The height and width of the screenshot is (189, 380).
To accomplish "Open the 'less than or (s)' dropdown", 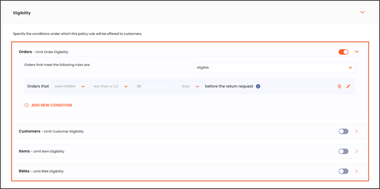I will click(x=111, y=86).
